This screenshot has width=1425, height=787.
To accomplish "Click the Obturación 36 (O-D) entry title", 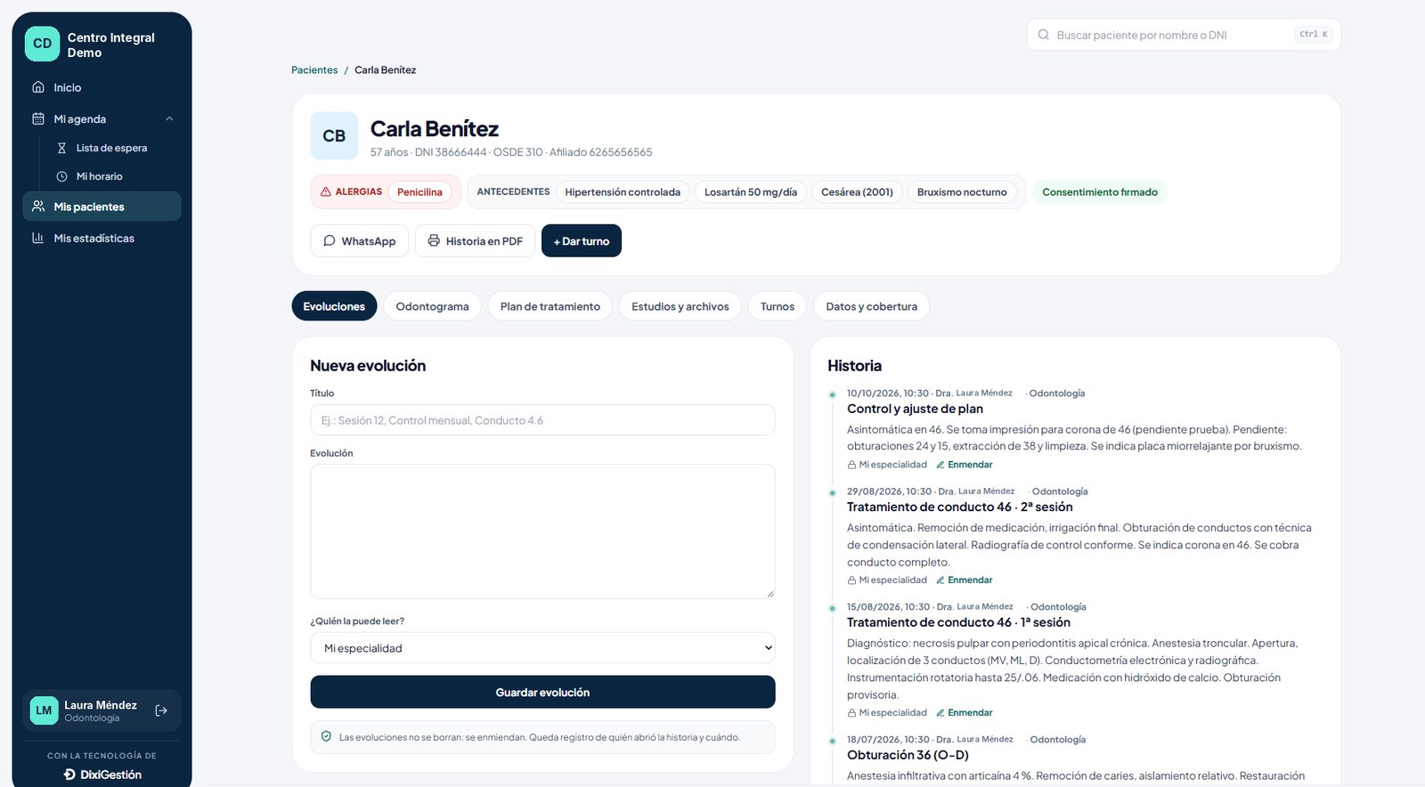I will 908,755.
